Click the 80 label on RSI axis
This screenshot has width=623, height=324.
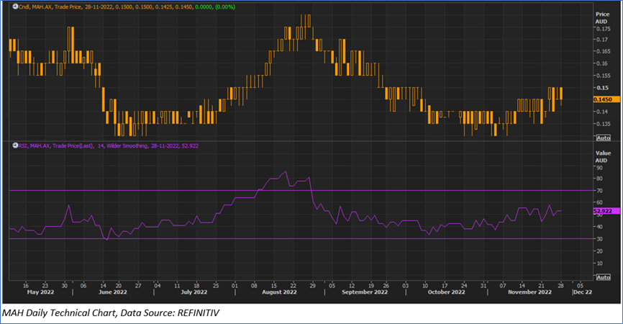[599, 179]
